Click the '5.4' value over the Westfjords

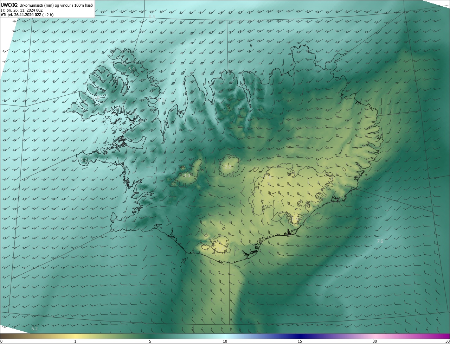(x=132, y=69)
